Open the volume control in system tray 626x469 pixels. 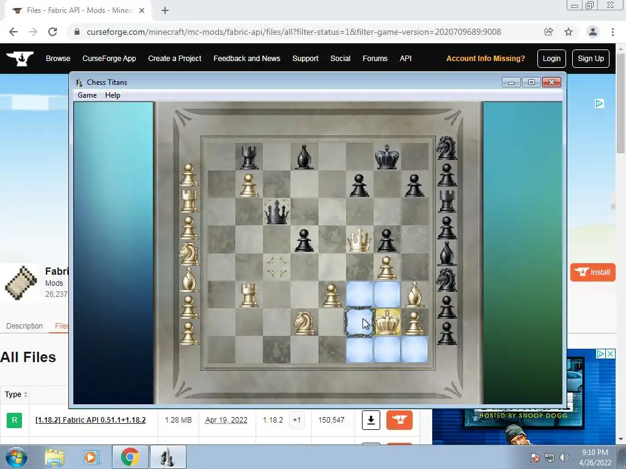point(564,457)
